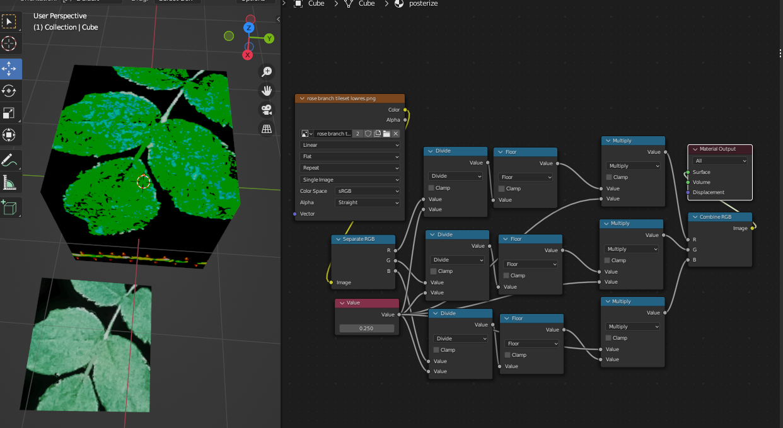Collapse the Combine RGB node
Screen dimensions: 783x428
pos(695,217)
